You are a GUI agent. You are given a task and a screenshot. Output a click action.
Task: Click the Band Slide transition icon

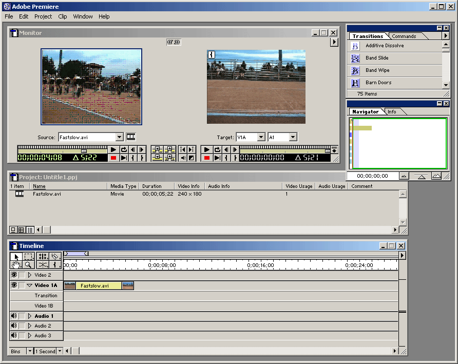tap(355, 59)
